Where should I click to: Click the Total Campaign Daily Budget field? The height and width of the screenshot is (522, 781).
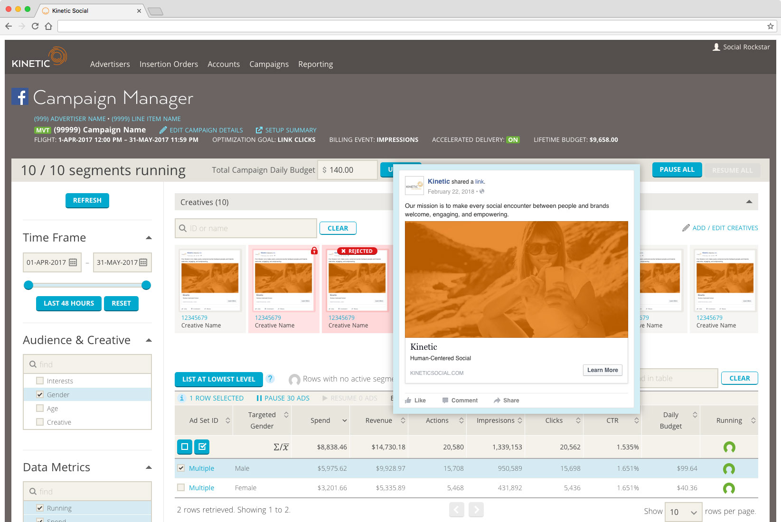click(348, 170)
